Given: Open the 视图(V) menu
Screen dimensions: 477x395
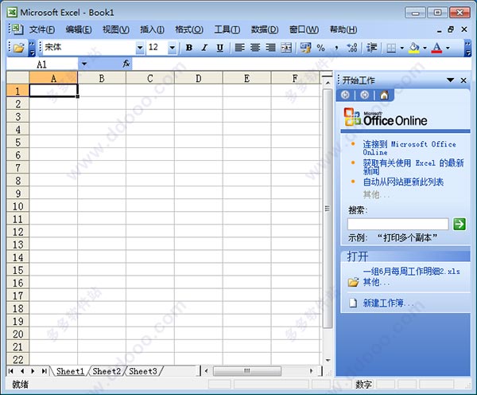Looking at the screenshot, I should 116,29.
